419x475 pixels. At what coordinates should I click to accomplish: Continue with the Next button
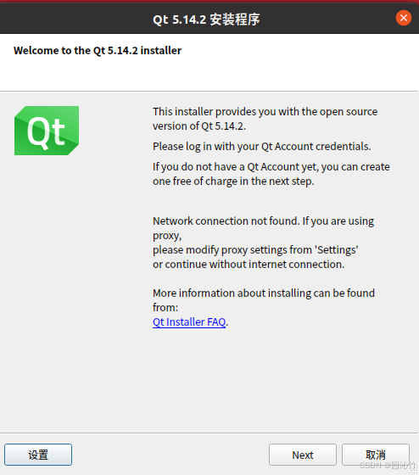tap(303, 455)
